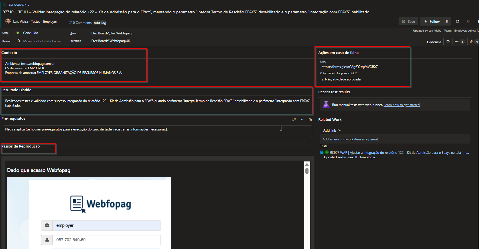Click the Contexto section heading

click(x=9, y=53)
